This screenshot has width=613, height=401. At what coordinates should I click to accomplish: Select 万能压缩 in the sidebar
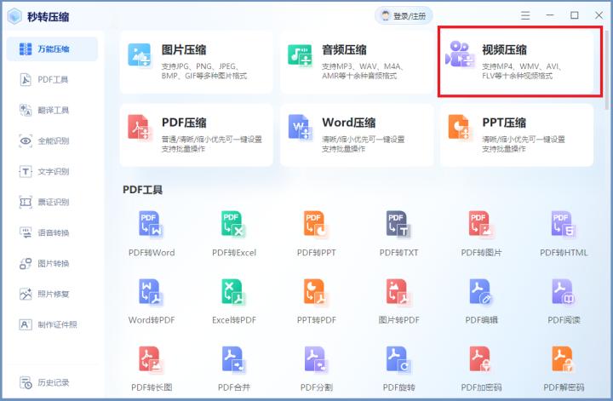point(52,49)
